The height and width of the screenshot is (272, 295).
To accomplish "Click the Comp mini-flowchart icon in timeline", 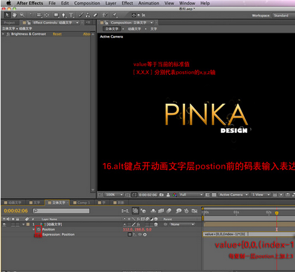I will tap(125, 211).
